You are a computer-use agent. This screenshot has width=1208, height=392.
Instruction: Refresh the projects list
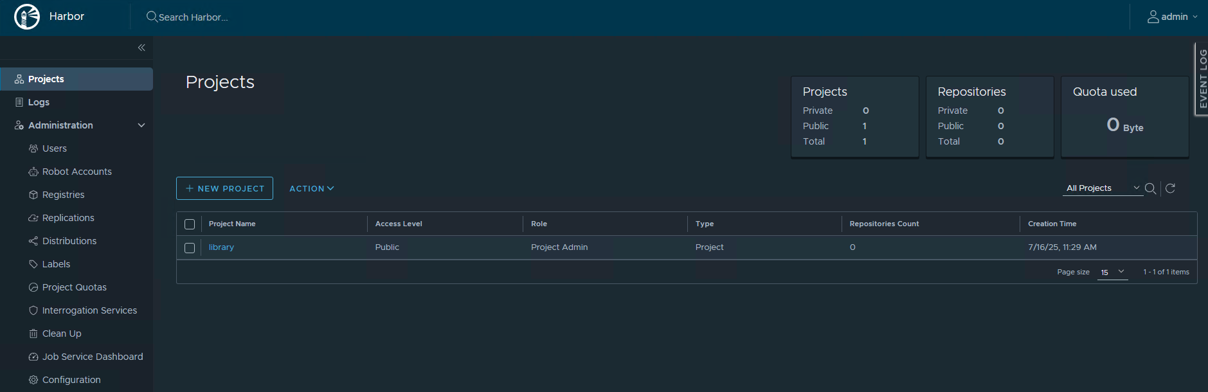tap(1170, 188)
